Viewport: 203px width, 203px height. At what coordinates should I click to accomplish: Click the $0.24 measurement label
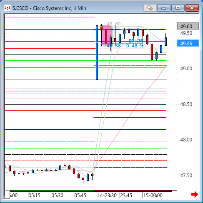tap(136, 41)
